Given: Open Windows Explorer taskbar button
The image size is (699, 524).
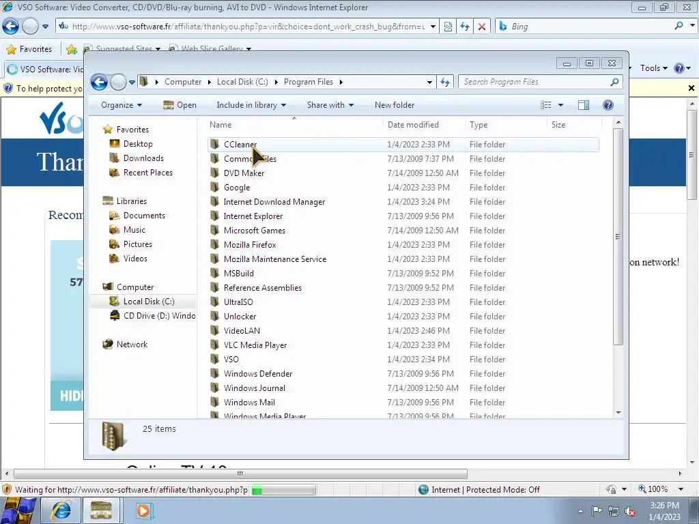Looking at the screenshot, I should tap(101, 510).
